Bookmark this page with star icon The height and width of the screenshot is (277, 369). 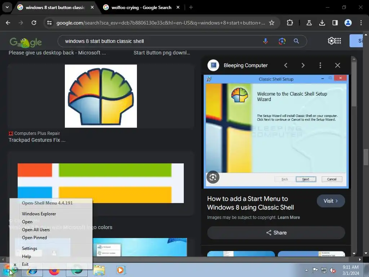tap(272, 23)
